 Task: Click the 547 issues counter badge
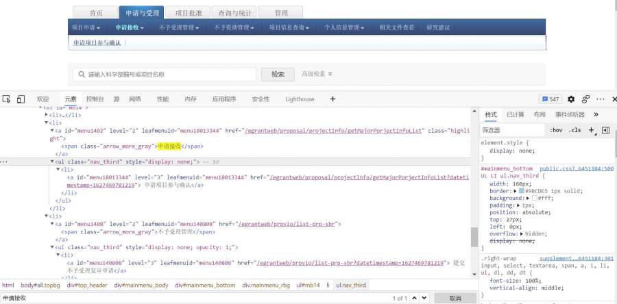coord(551,99)
